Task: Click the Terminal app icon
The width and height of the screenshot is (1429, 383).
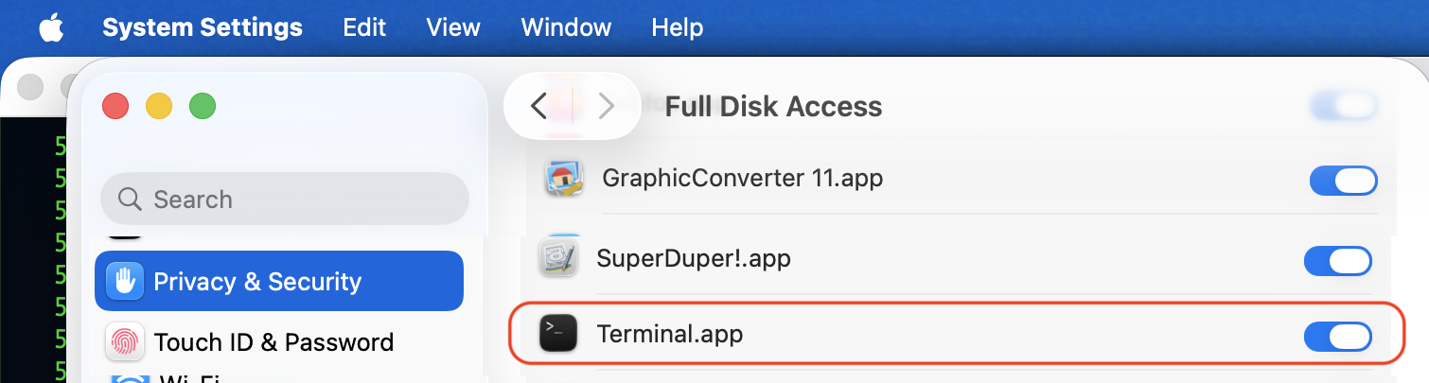Action: [557, 335]
